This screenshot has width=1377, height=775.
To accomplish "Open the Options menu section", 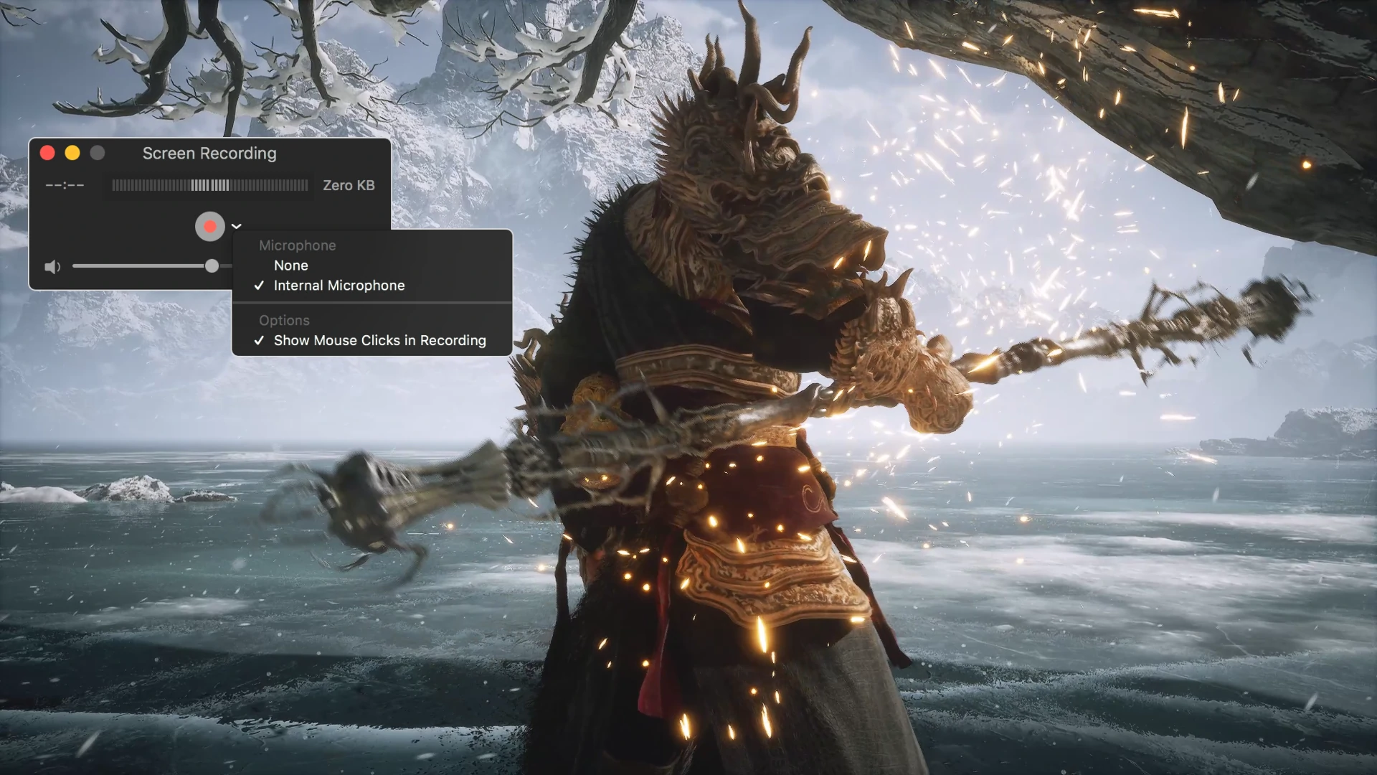I will pyautogui.click(x=284, y=320).
